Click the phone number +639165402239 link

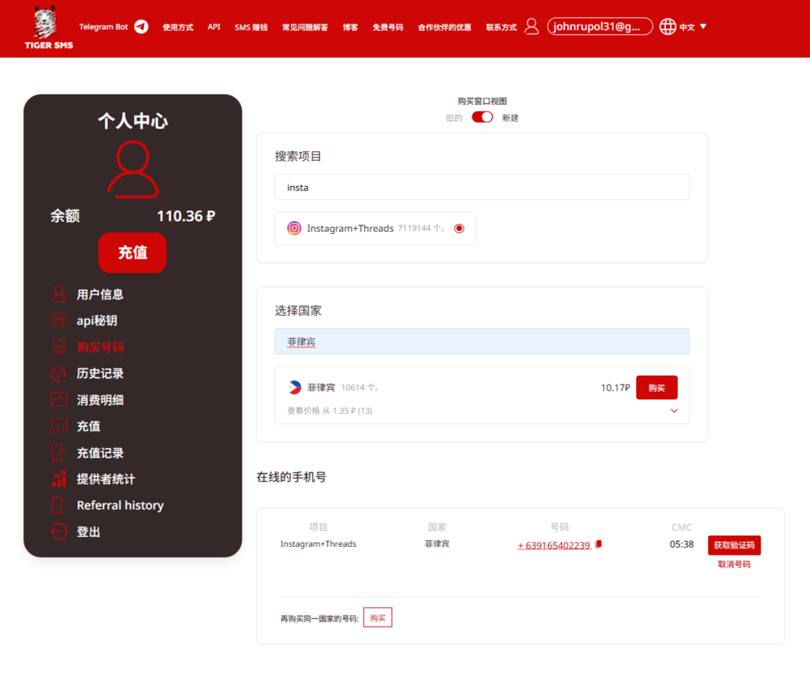554,546
